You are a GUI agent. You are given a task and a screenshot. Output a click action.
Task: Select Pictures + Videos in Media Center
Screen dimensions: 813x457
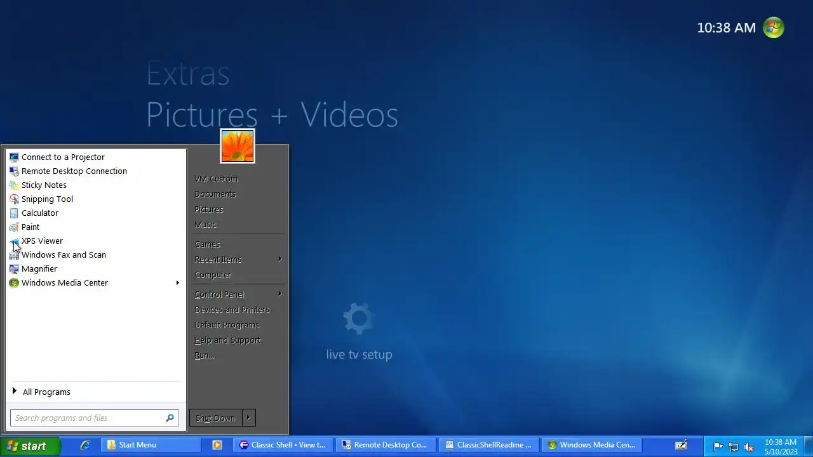(x=272, y=115)
